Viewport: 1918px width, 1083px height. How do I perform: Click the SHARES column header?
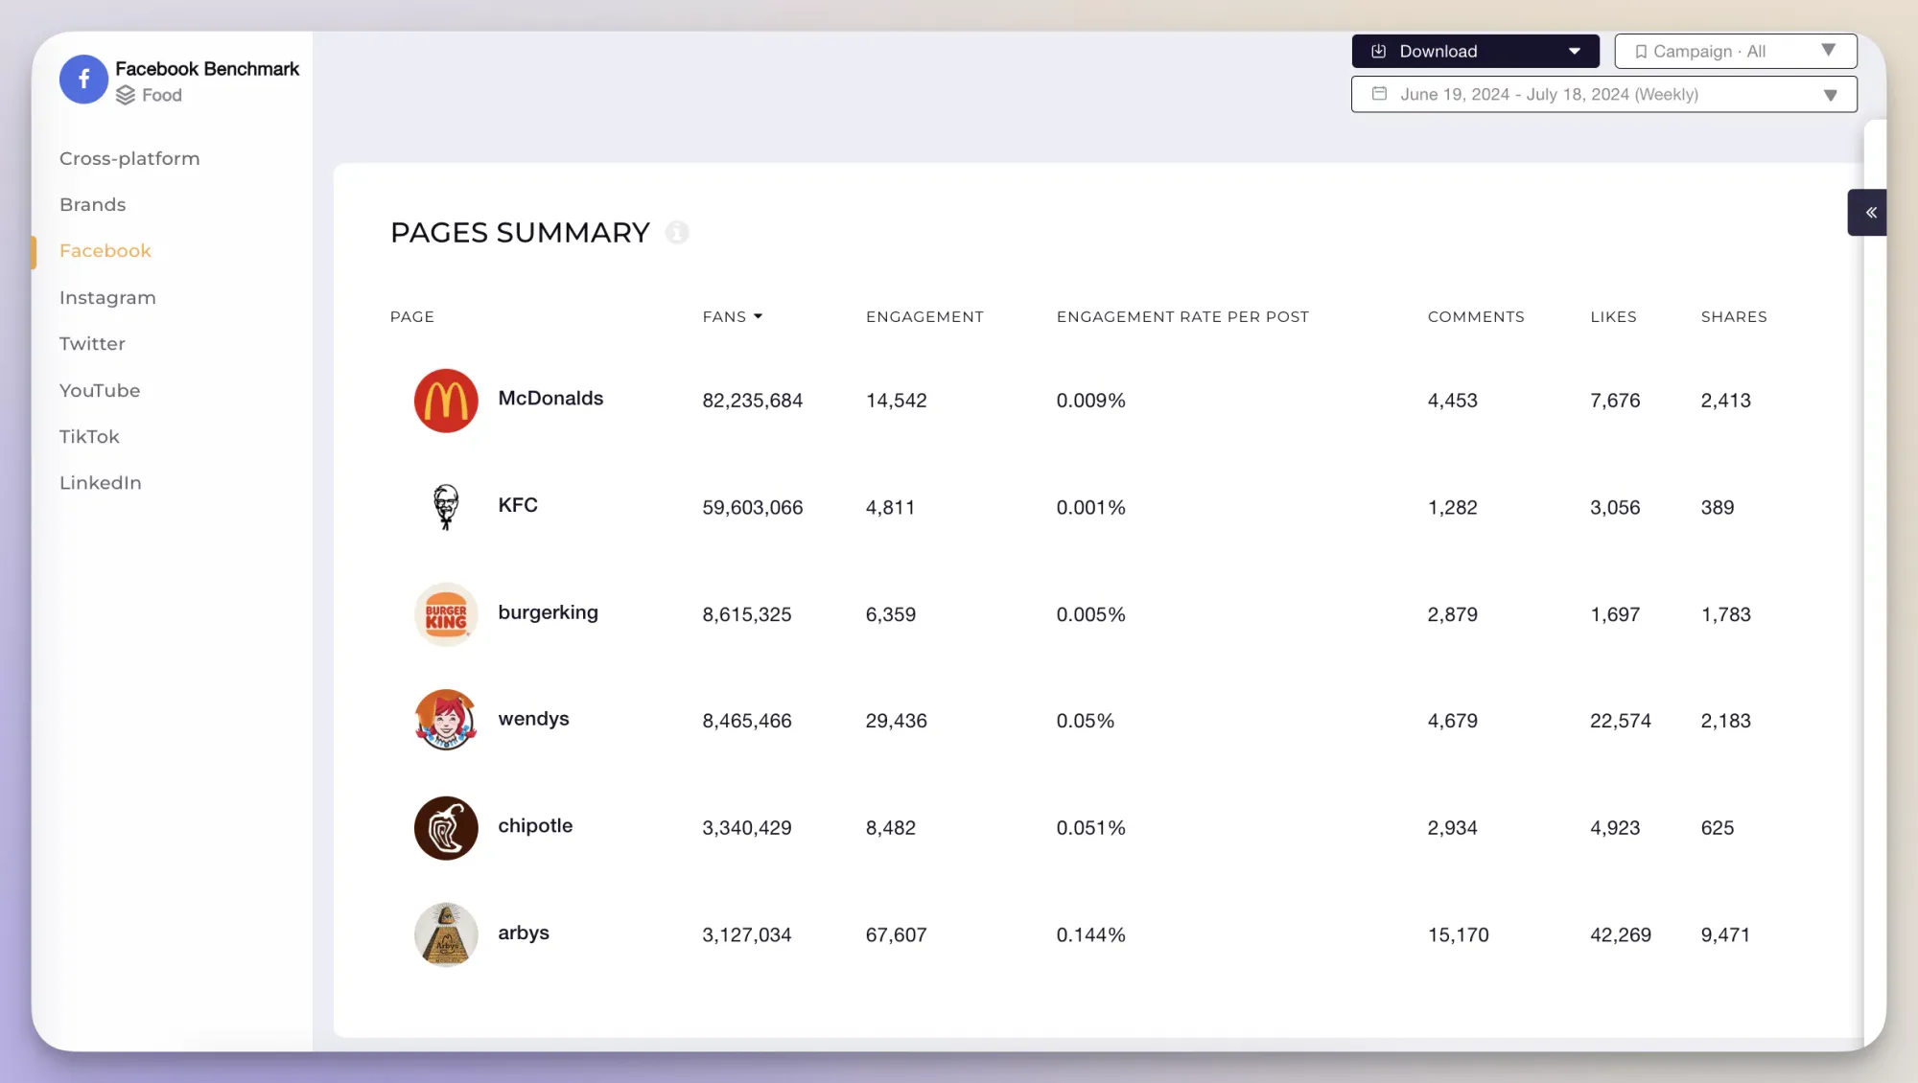point(1734,317)
